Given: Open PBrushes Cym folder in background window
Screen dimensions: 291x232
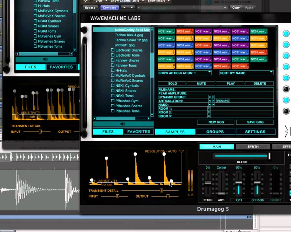Looking at the screenshot, I should 49,36.
